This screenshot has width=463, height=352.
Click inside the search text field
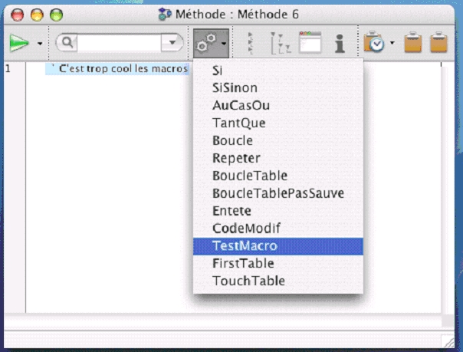pos(117,44)
